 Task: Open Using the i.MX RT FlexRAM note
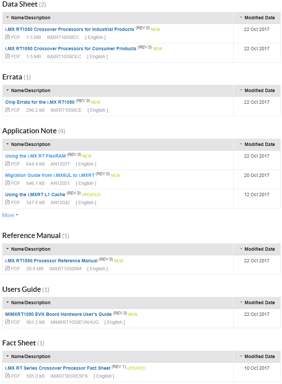(x=35, y=156)
